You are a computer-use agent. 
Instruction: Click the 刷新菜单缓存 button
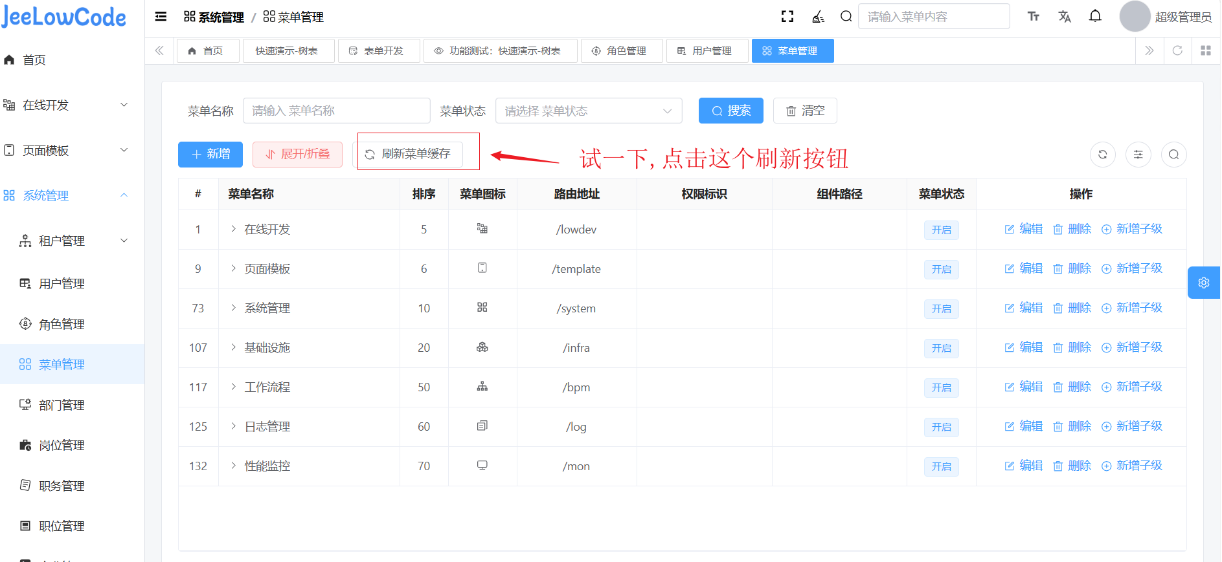[x=409, y=155]
